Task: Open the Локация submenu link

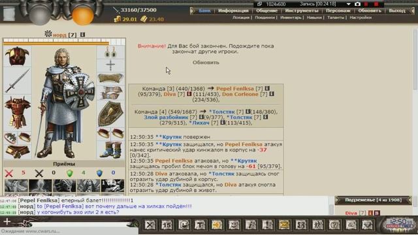Action: pos(241,18)
